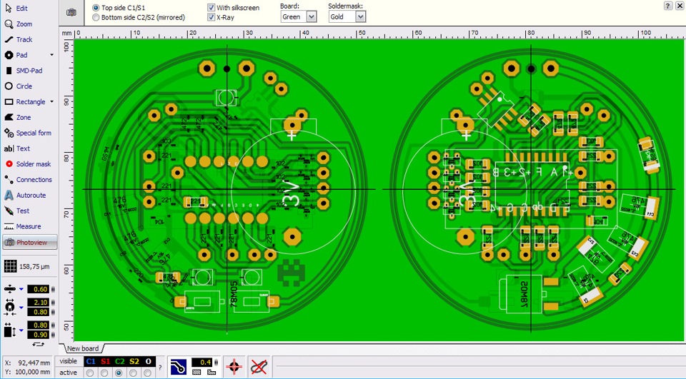Expand the Pad tool dropdown arrow
686x379 pixels.
click(51, 55)
